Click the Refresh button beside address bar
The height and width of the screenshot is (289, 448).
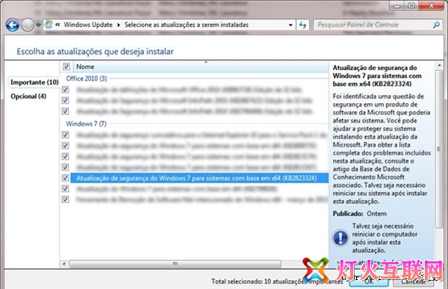point(302,25)
